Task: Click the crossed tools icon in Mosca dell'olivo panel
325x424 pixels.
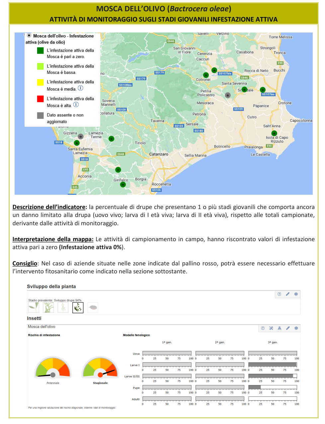Action: click(271, 328)
